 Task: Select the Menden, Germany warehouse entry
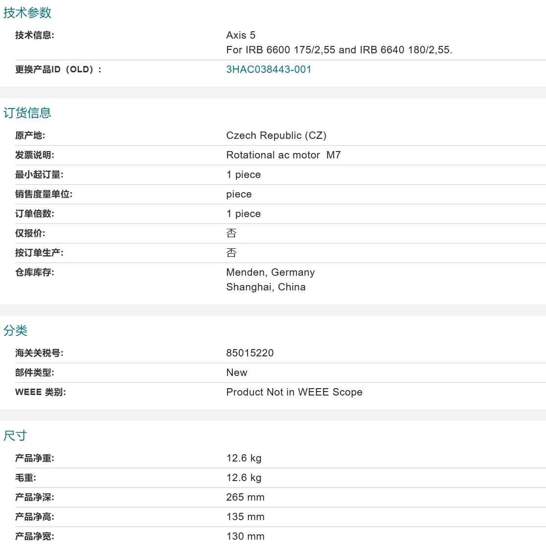pos(271,272)
